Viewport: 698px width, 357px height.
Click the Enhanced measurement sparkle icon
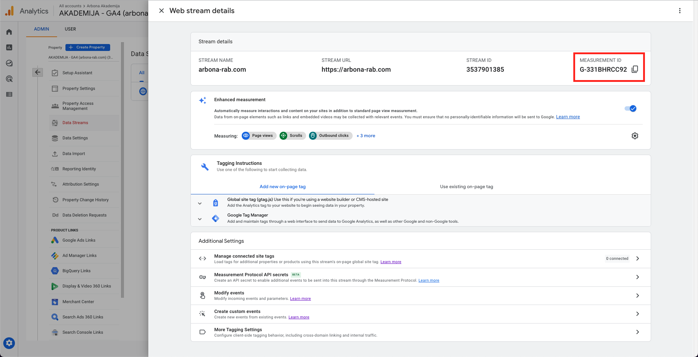click(x=202, y=100)
